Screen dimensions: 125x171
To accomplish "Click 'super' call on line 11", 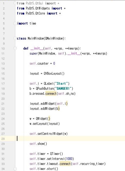I will point(33,54).
